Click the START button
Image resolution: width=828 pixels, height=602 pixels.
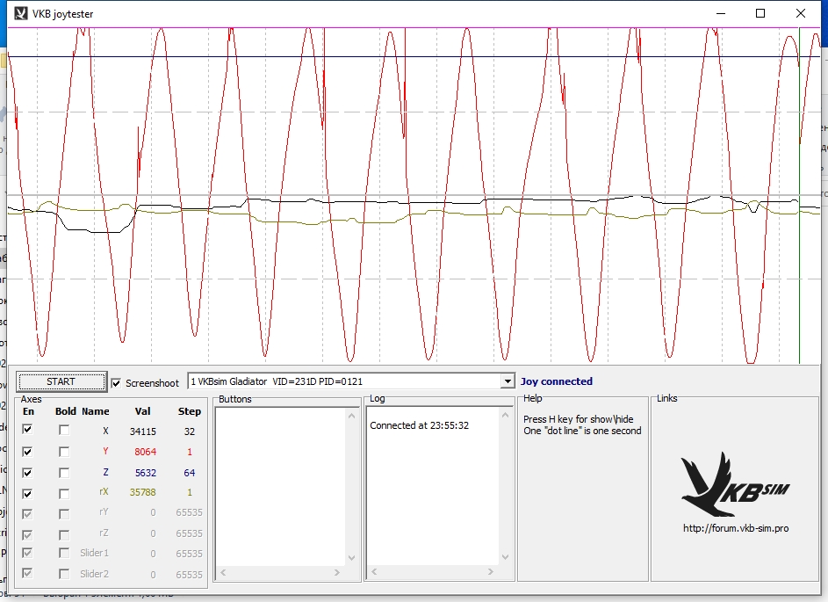pyautogui.click(x=61, y=381)
